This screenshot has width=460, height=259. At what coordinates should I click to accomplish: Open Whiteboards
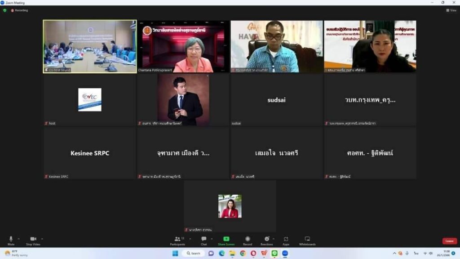pyautogui.click(x=307, y=240)
